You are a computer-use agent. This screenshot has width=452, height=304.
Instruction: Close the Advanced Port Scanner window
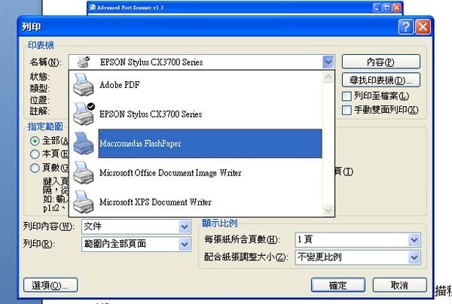[397, 8]
